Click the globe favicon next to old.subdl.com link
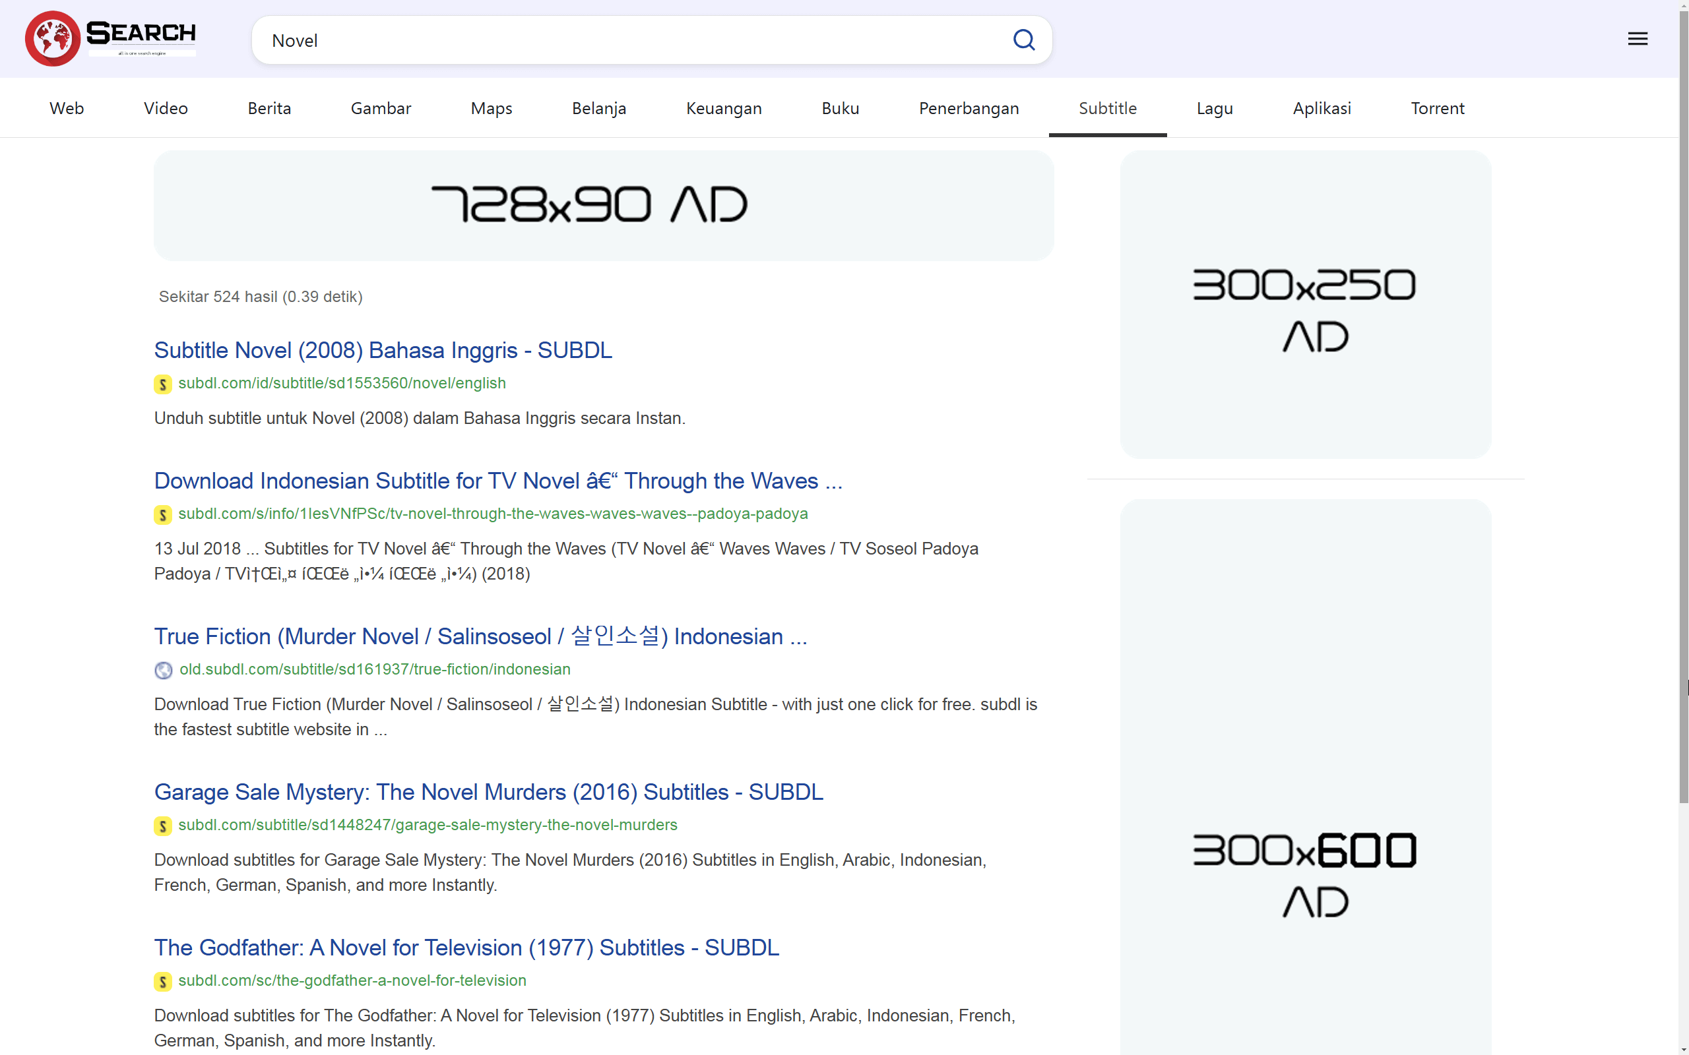Screen dimensions: 1689x1055 tap(162, 671)
